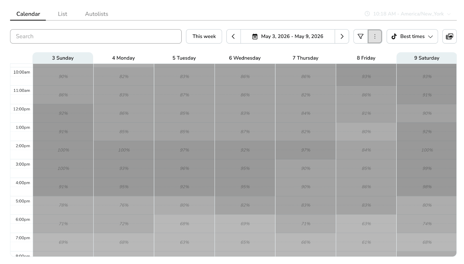464x264 pixels.
Task: Switch to the Autolists tab
Action: coord(96,14)
